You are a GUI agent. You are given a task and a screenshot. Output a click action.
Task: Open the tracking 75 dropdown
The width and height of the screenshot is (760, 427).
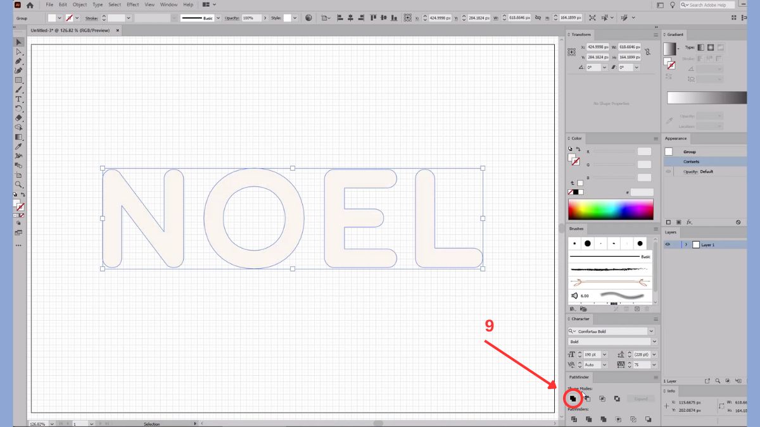(654, 365)
